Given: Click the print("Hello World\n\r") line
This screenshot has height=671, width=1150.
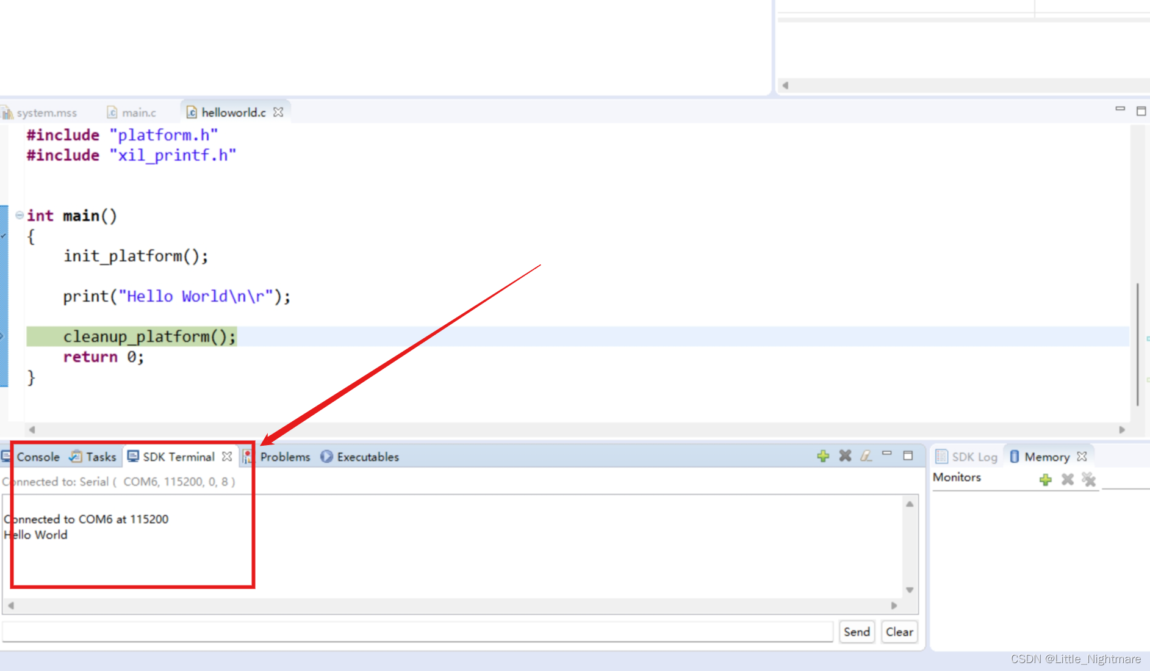Looking at the screenshot, I should [x=177, y=296].
